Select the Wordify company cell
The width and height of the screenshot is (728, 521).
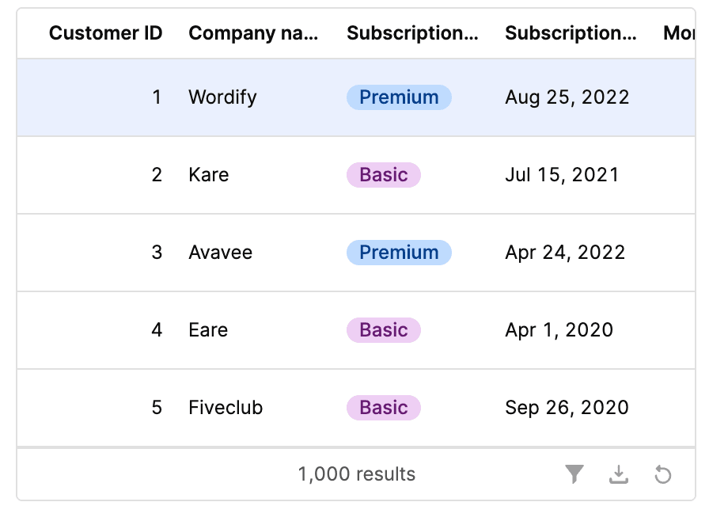point(222,97)
